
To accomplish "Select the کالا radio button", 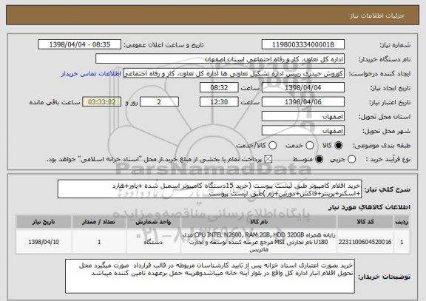I will pos(338,146).
